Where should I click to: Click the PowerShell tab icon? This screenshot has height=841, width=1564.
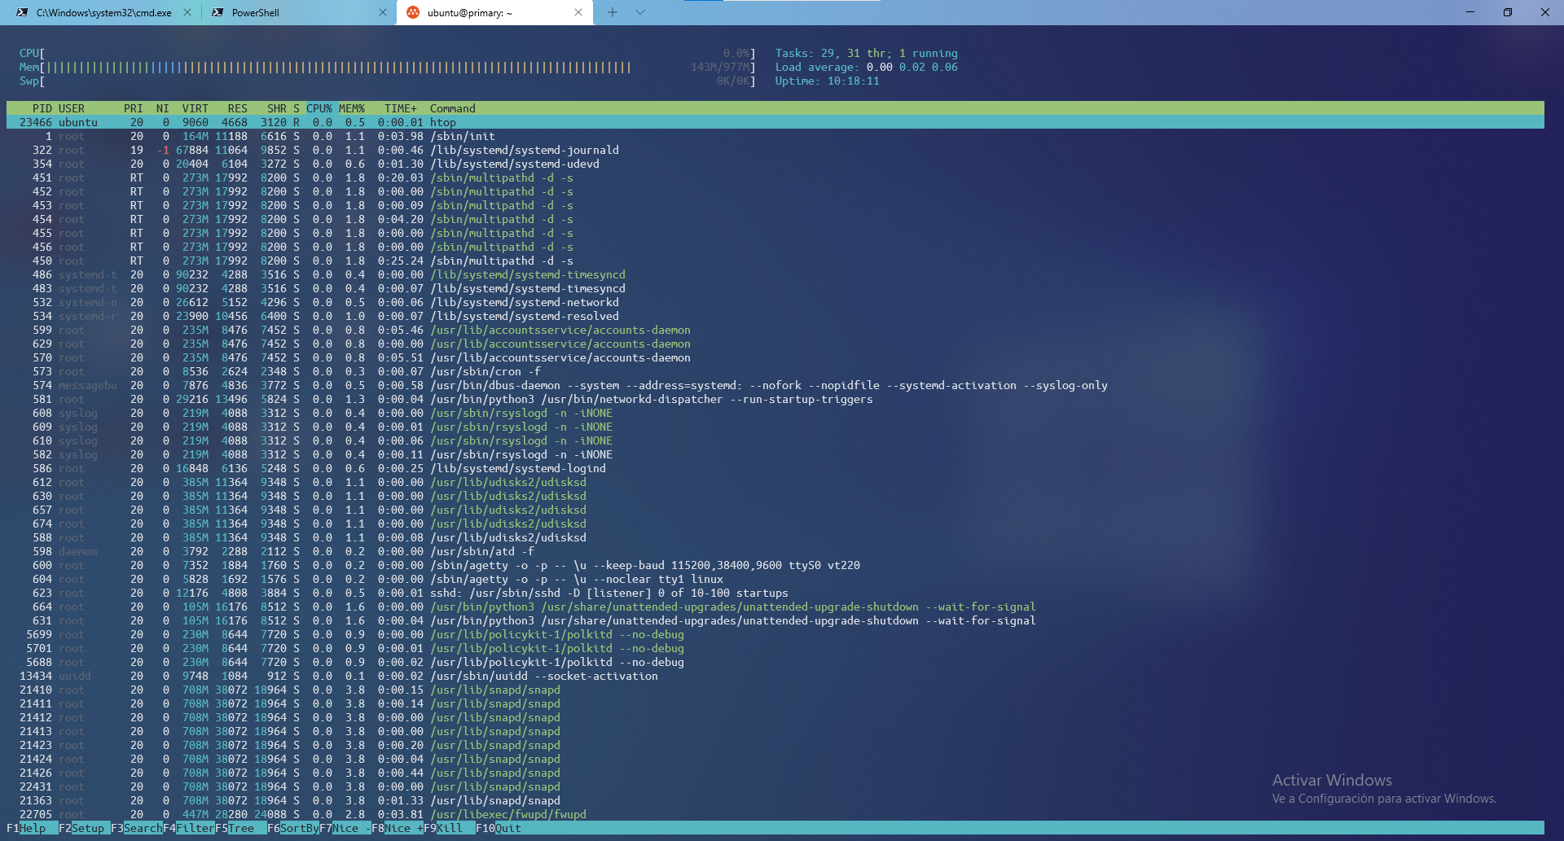point(217,13)
